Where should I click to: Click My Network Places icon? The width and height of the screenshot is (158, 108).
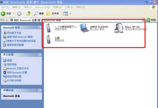click(x=5, y=76)
